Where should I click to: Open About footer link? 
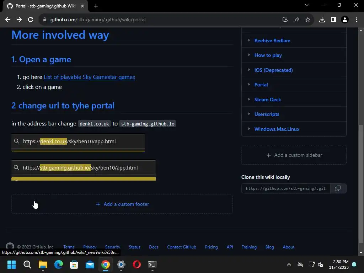pyautogui.click(x=289, y=247)
